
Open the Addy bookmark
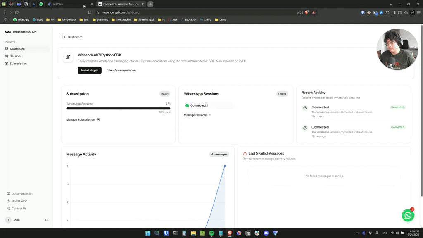(38, 20)
